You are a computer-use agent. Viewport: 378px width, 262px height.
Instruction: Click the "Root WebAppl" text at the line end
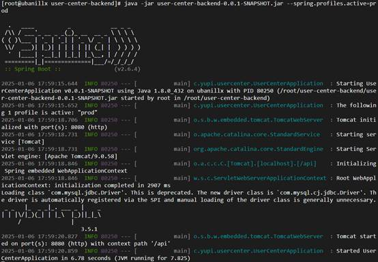click(356, 178)
